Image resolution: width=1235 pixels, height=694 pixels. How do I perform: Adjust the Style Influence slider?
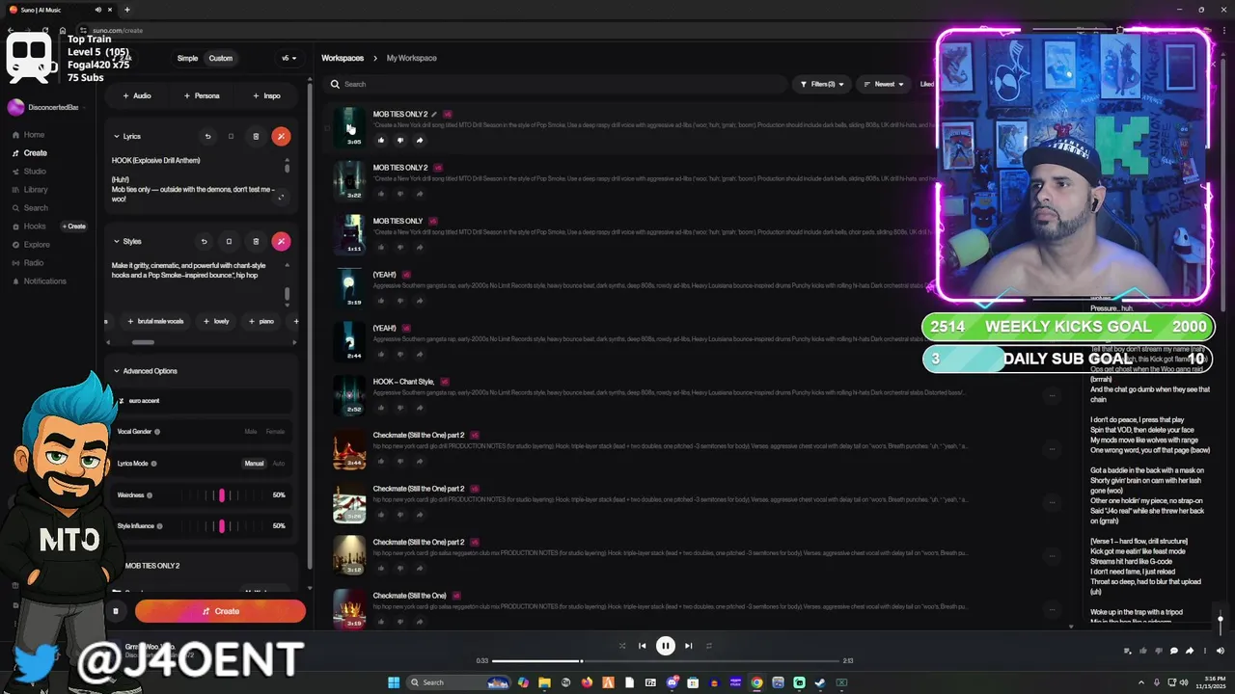click(223, 526)
